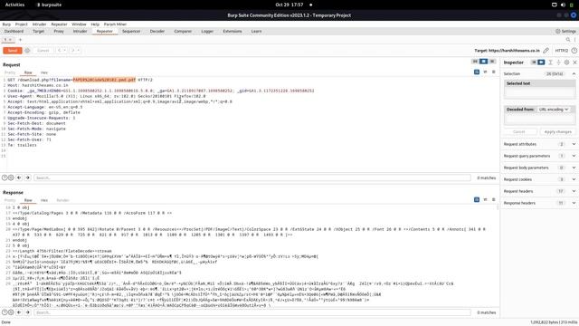Select request Hex view
The height and width of the screenshot is (326, 579).
click(44, 72)
